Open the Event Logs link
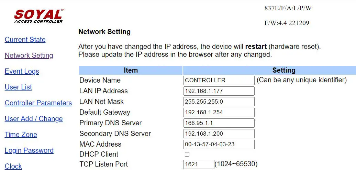The height and width of the screenshot is (170, 356). tap(22, 71)
